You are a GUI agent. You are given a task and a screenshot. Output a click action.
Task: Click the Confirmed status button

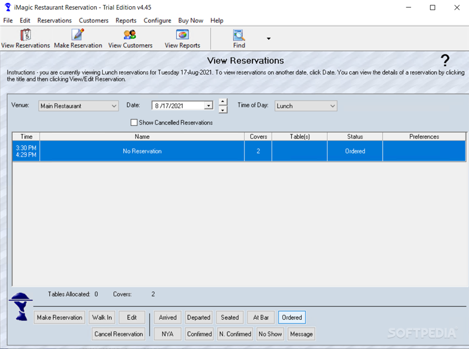pyautogui.click(x=199, y=334)
